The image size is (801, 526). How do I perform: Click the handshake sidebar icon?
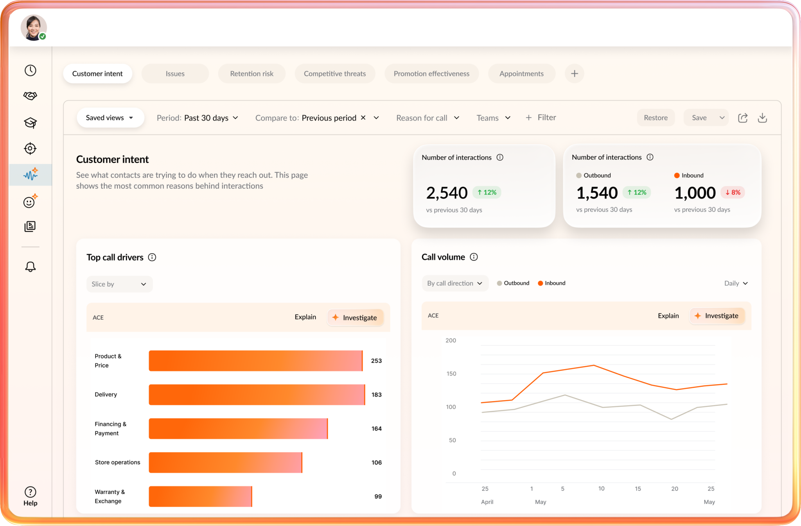point(30,96)
